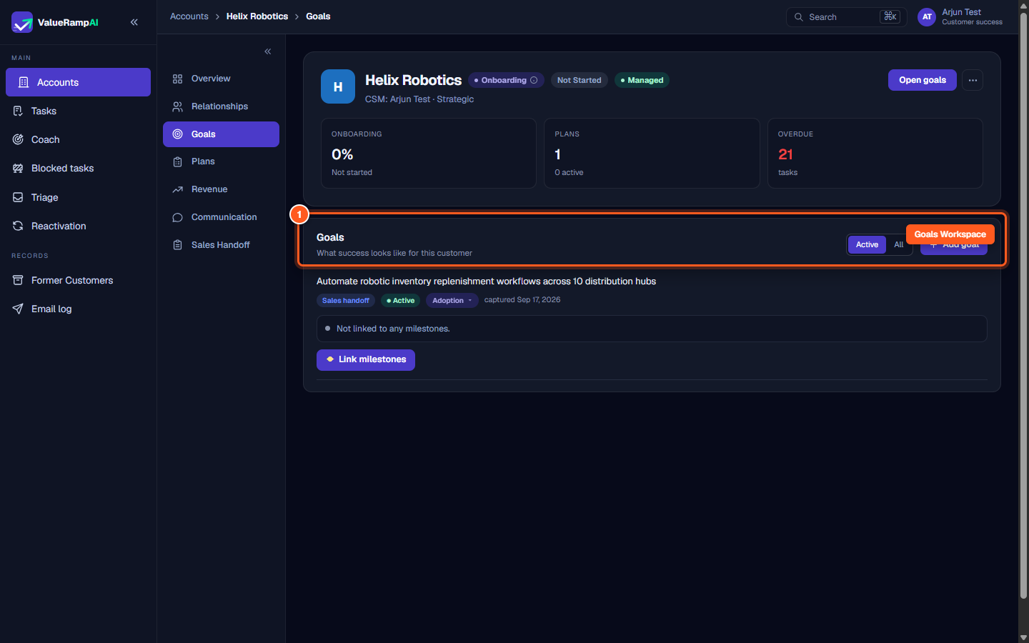Viewport: 1029px width, 643px height.
Task: Click the vertical page scrollbar
Action: coord(1023,306)
